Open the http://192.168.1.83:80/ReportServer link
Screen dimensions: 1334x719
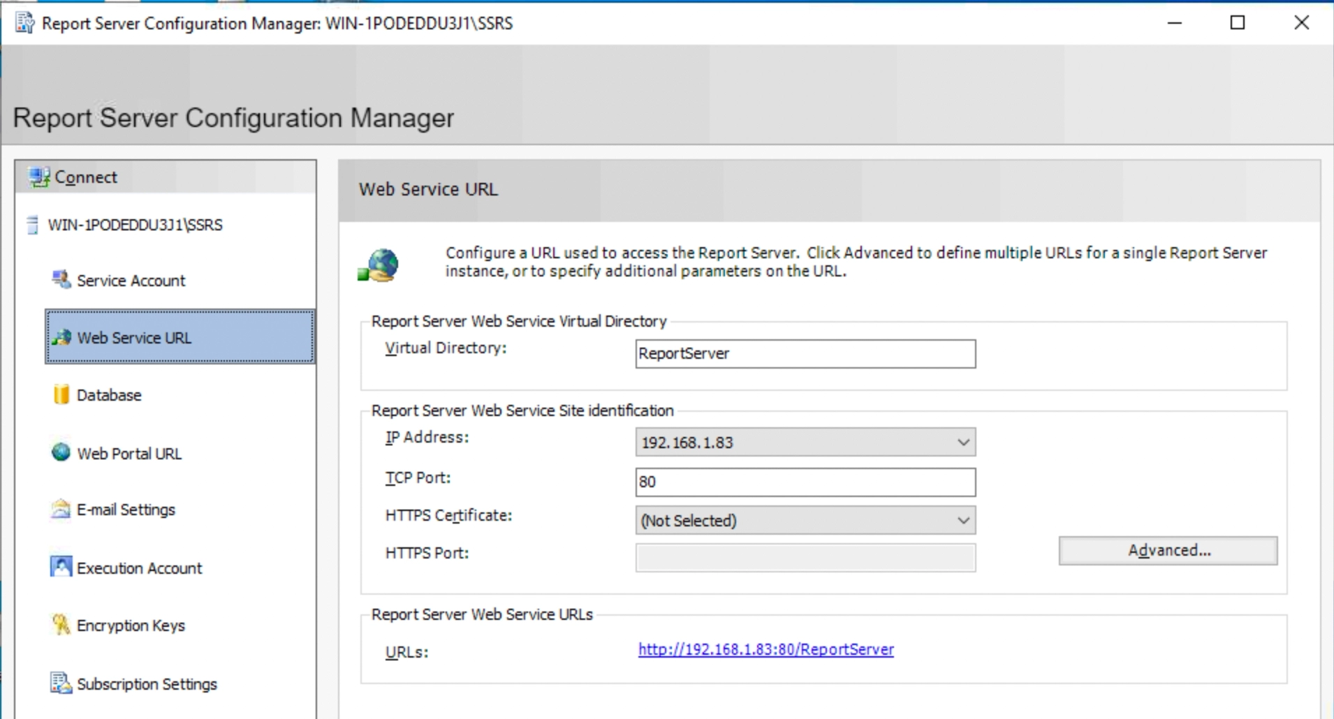click(x=765, y=650)
